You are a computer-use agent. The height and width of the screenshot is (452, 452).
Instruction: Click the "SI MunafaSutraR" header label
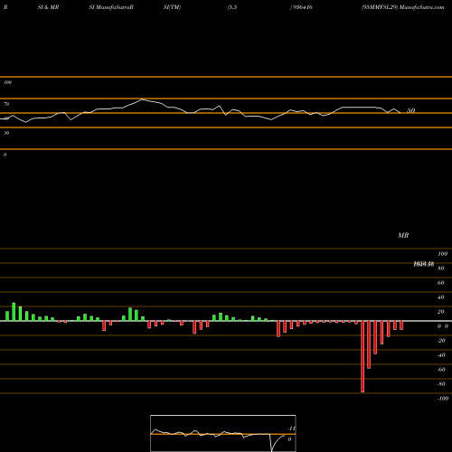pos(111,7)
